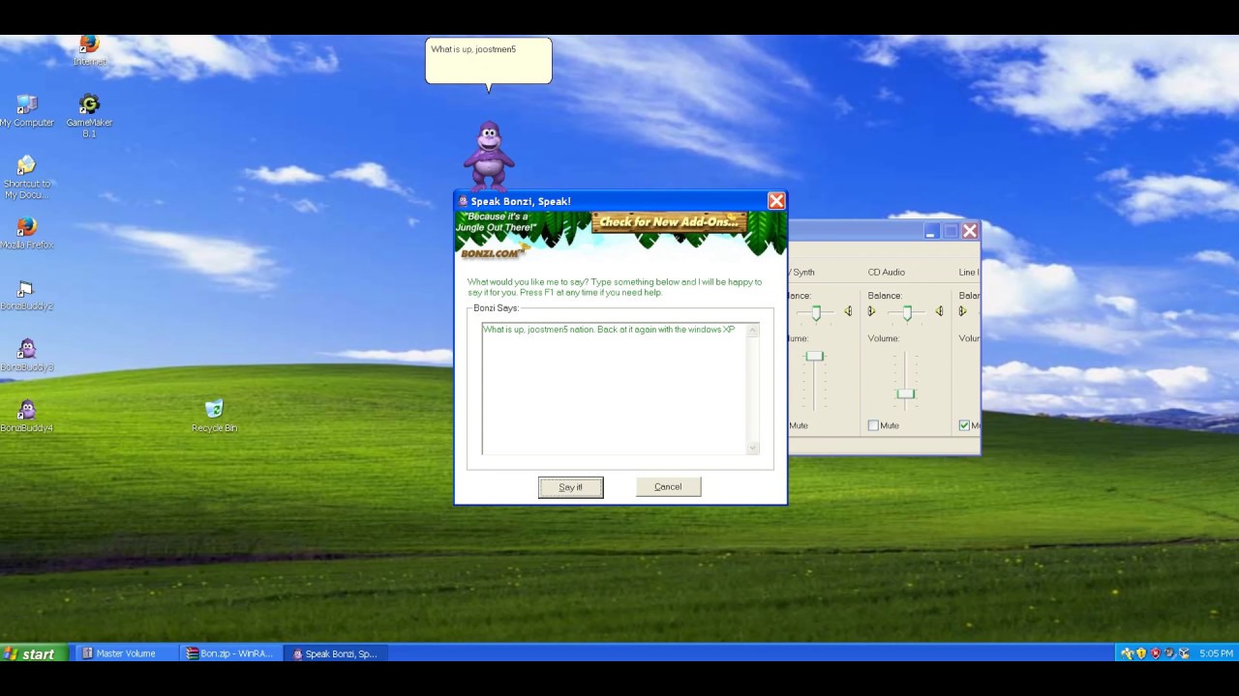Click the Synth balance slider thumb
1239x696 pixels.
click(x=816, y=312)
